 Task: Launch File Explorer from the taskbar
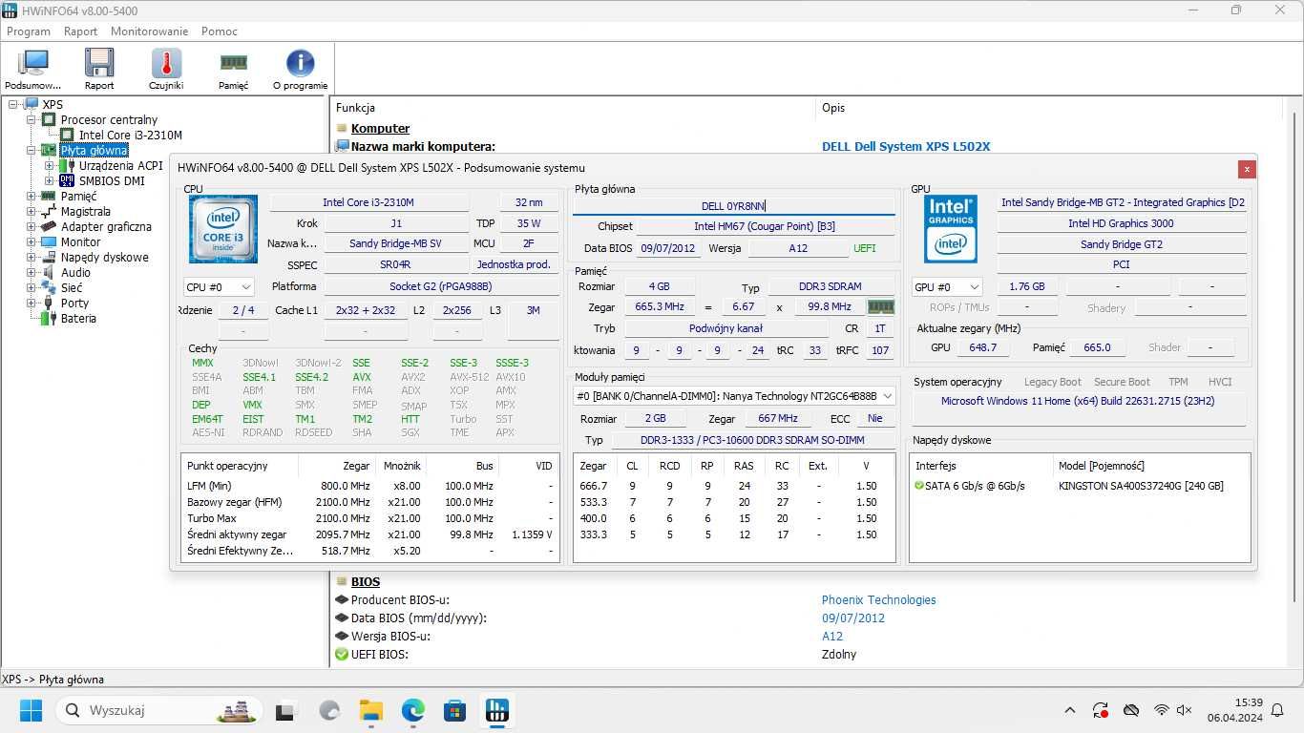(370, 711)
